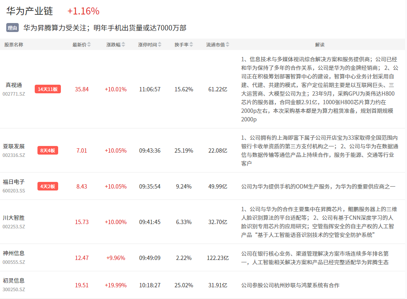Viewport: 407px width, 299px height.
Task: Click the 解读 column header
Action: click(x=320, y=44)
